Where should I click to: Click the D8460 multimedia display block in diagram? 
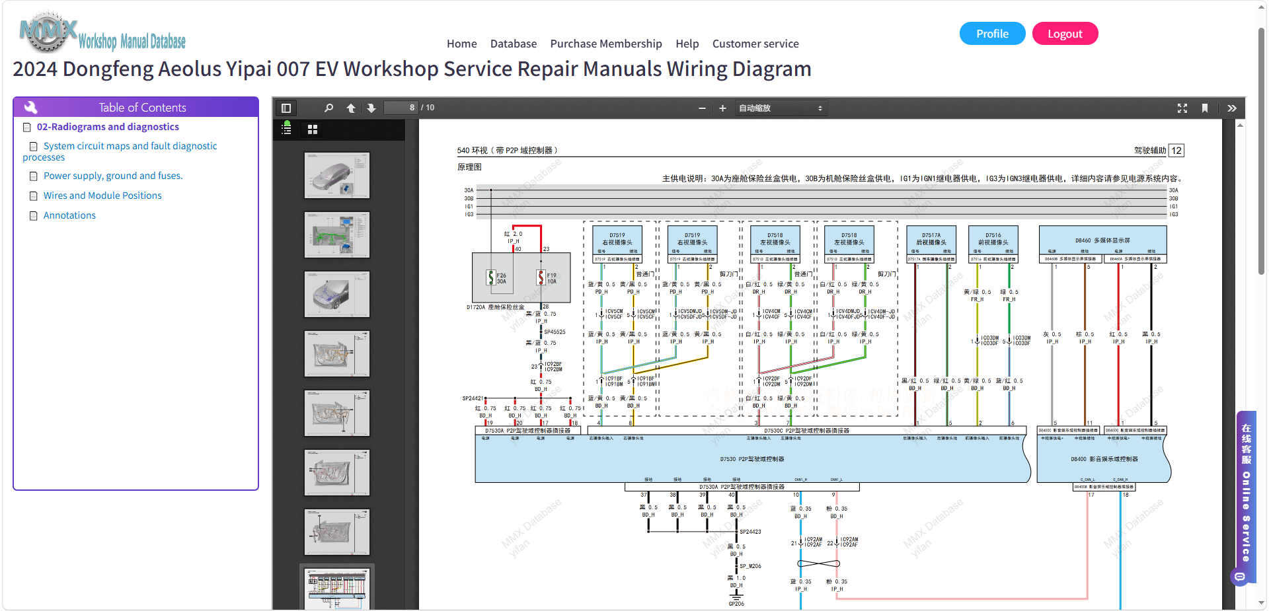[x=1102, y=241]
